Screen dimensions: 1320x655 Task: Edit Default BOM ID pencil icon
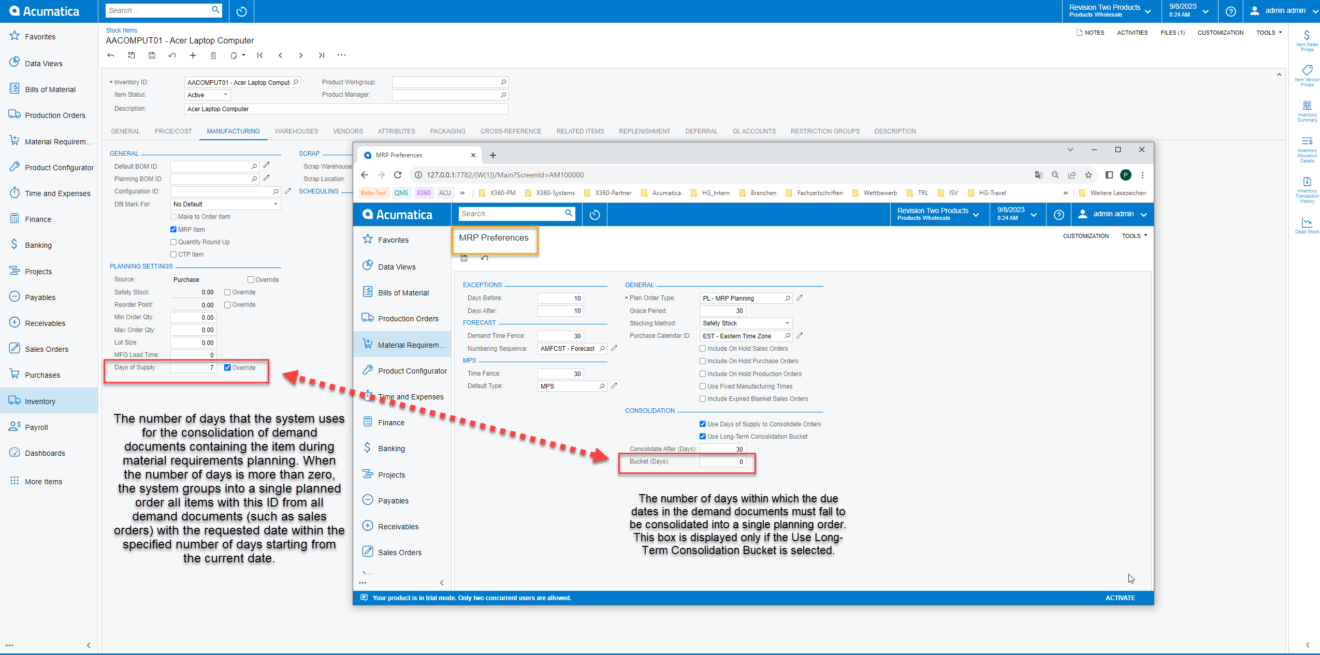coord(266,166)
